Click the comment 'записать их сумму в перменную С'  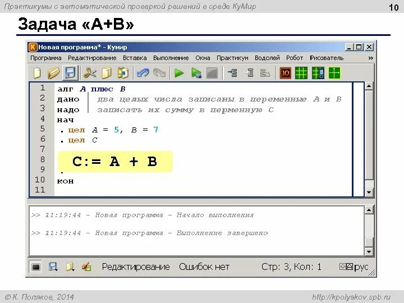[x=185, y=110]
